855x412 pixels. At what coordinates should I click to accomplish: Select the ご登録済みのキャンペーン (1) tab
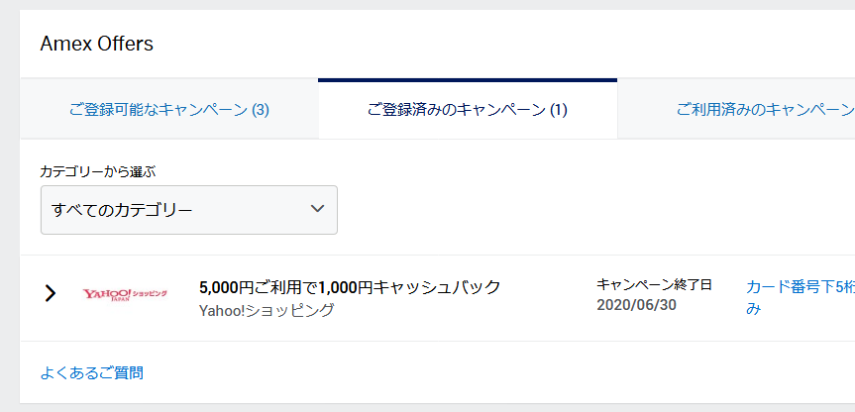[x=468, y=110]
